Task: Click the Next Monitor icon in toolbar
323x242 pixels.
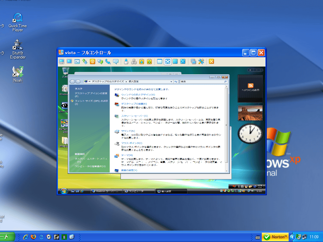Action: pos(193,62)
